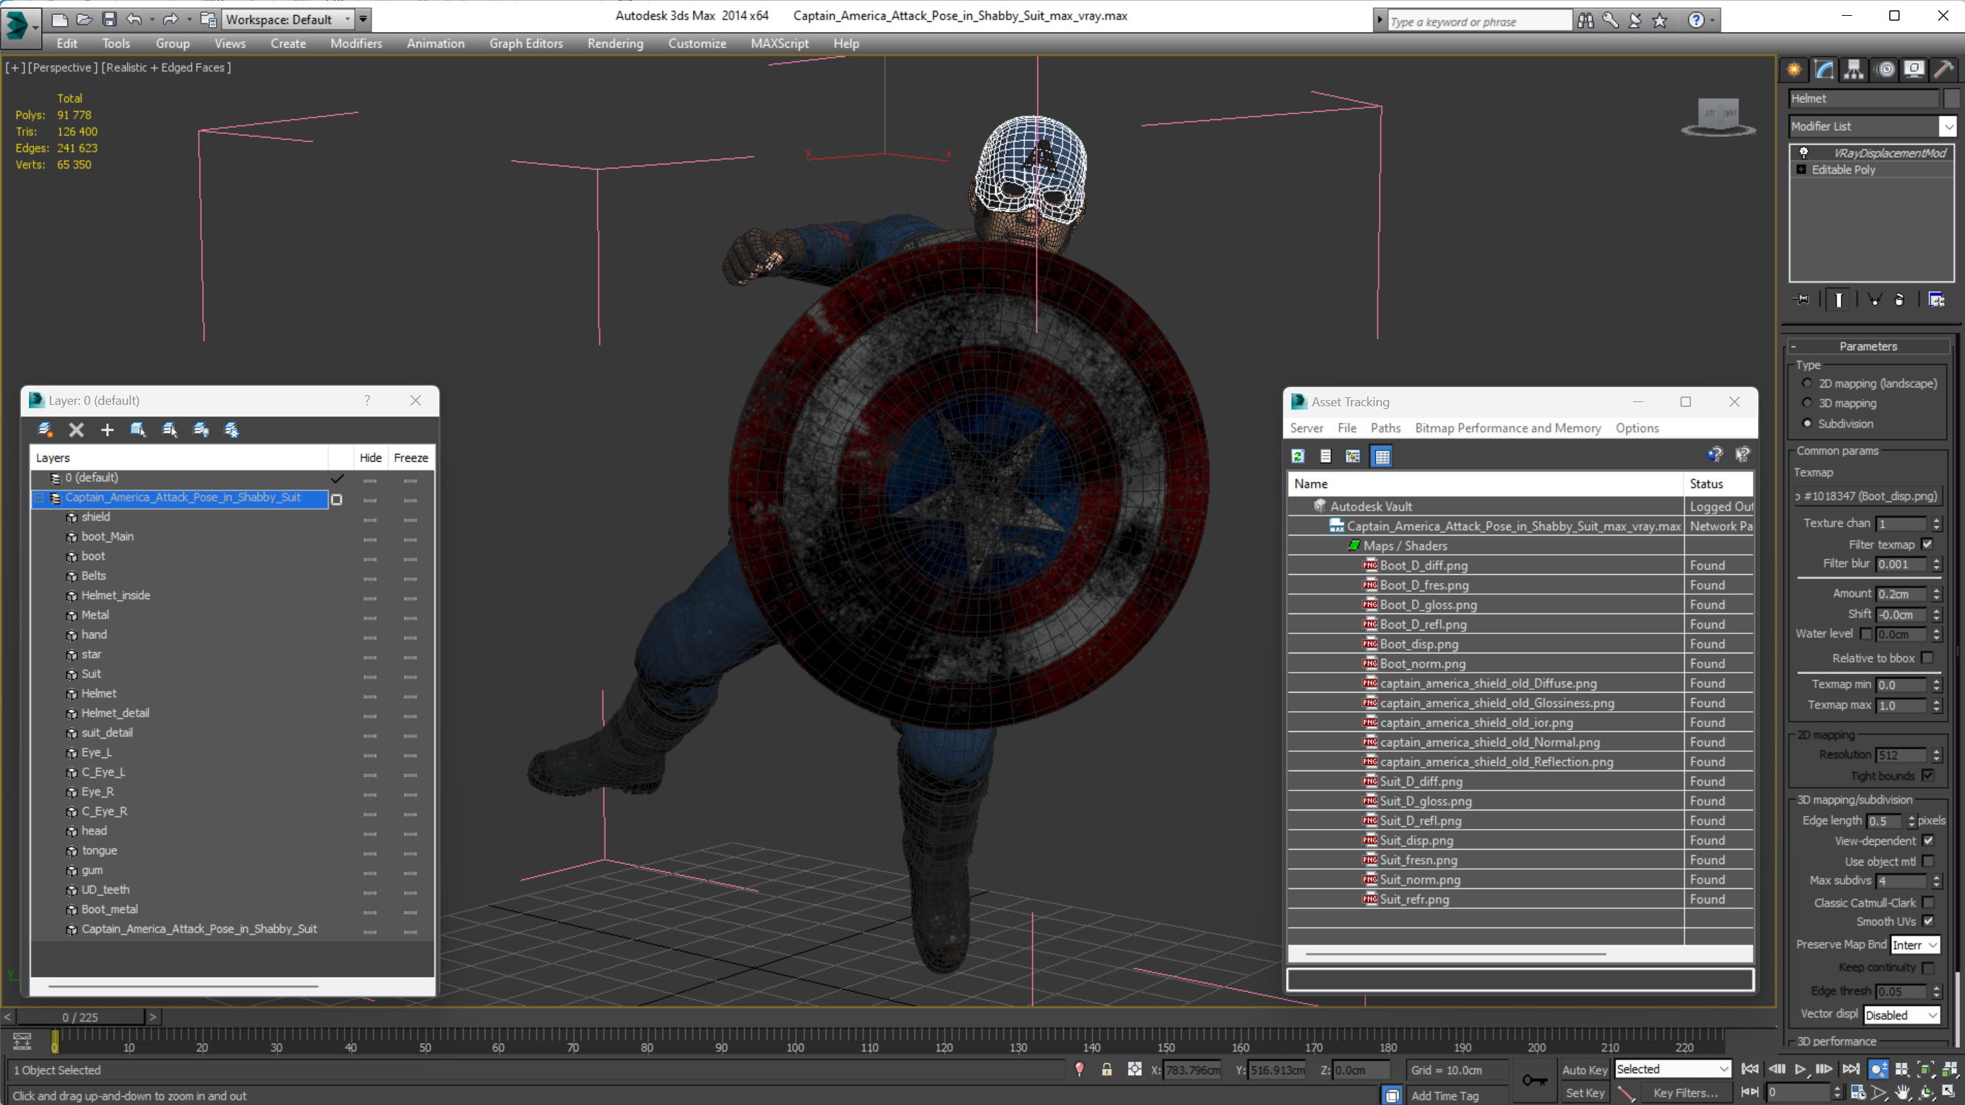Enable the Use object mtl checkbox

click(x=1928, y=861)
